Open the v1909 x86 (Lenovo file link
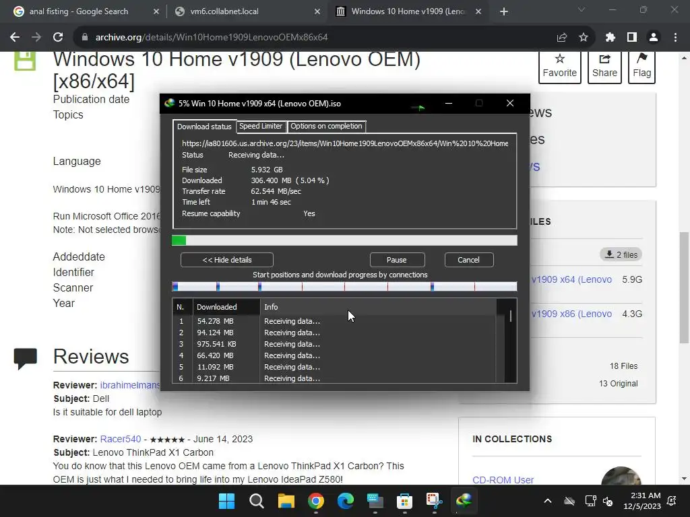 (571, 314)
